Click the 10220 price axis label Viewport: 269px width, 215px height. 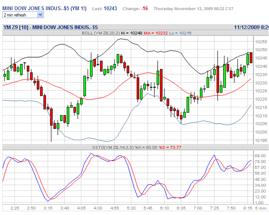point(261,99)
